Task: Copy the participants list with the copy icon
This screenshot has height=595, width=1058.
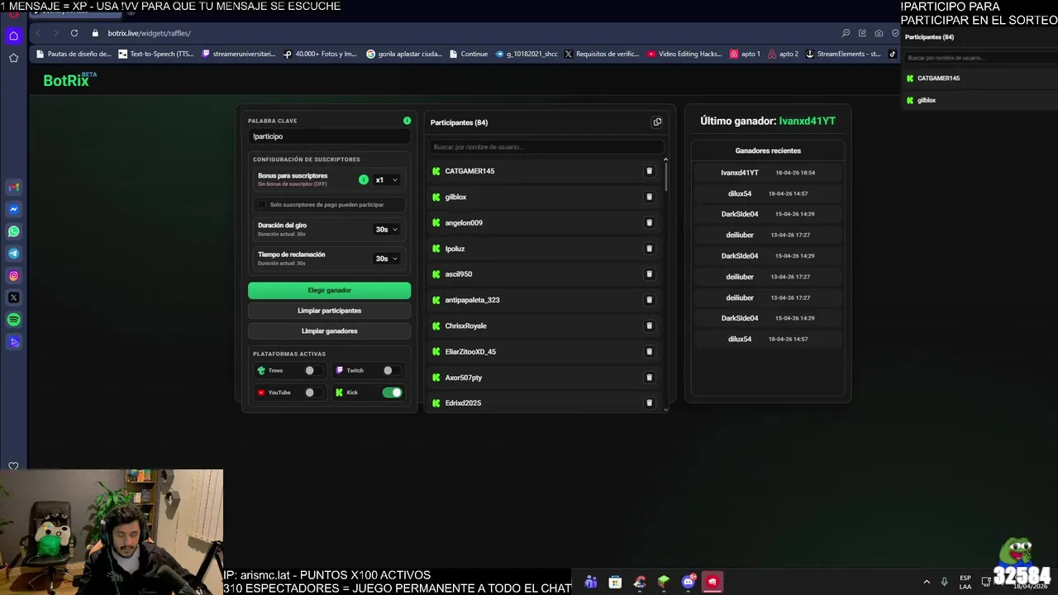Action: click(x=657, y=122)
